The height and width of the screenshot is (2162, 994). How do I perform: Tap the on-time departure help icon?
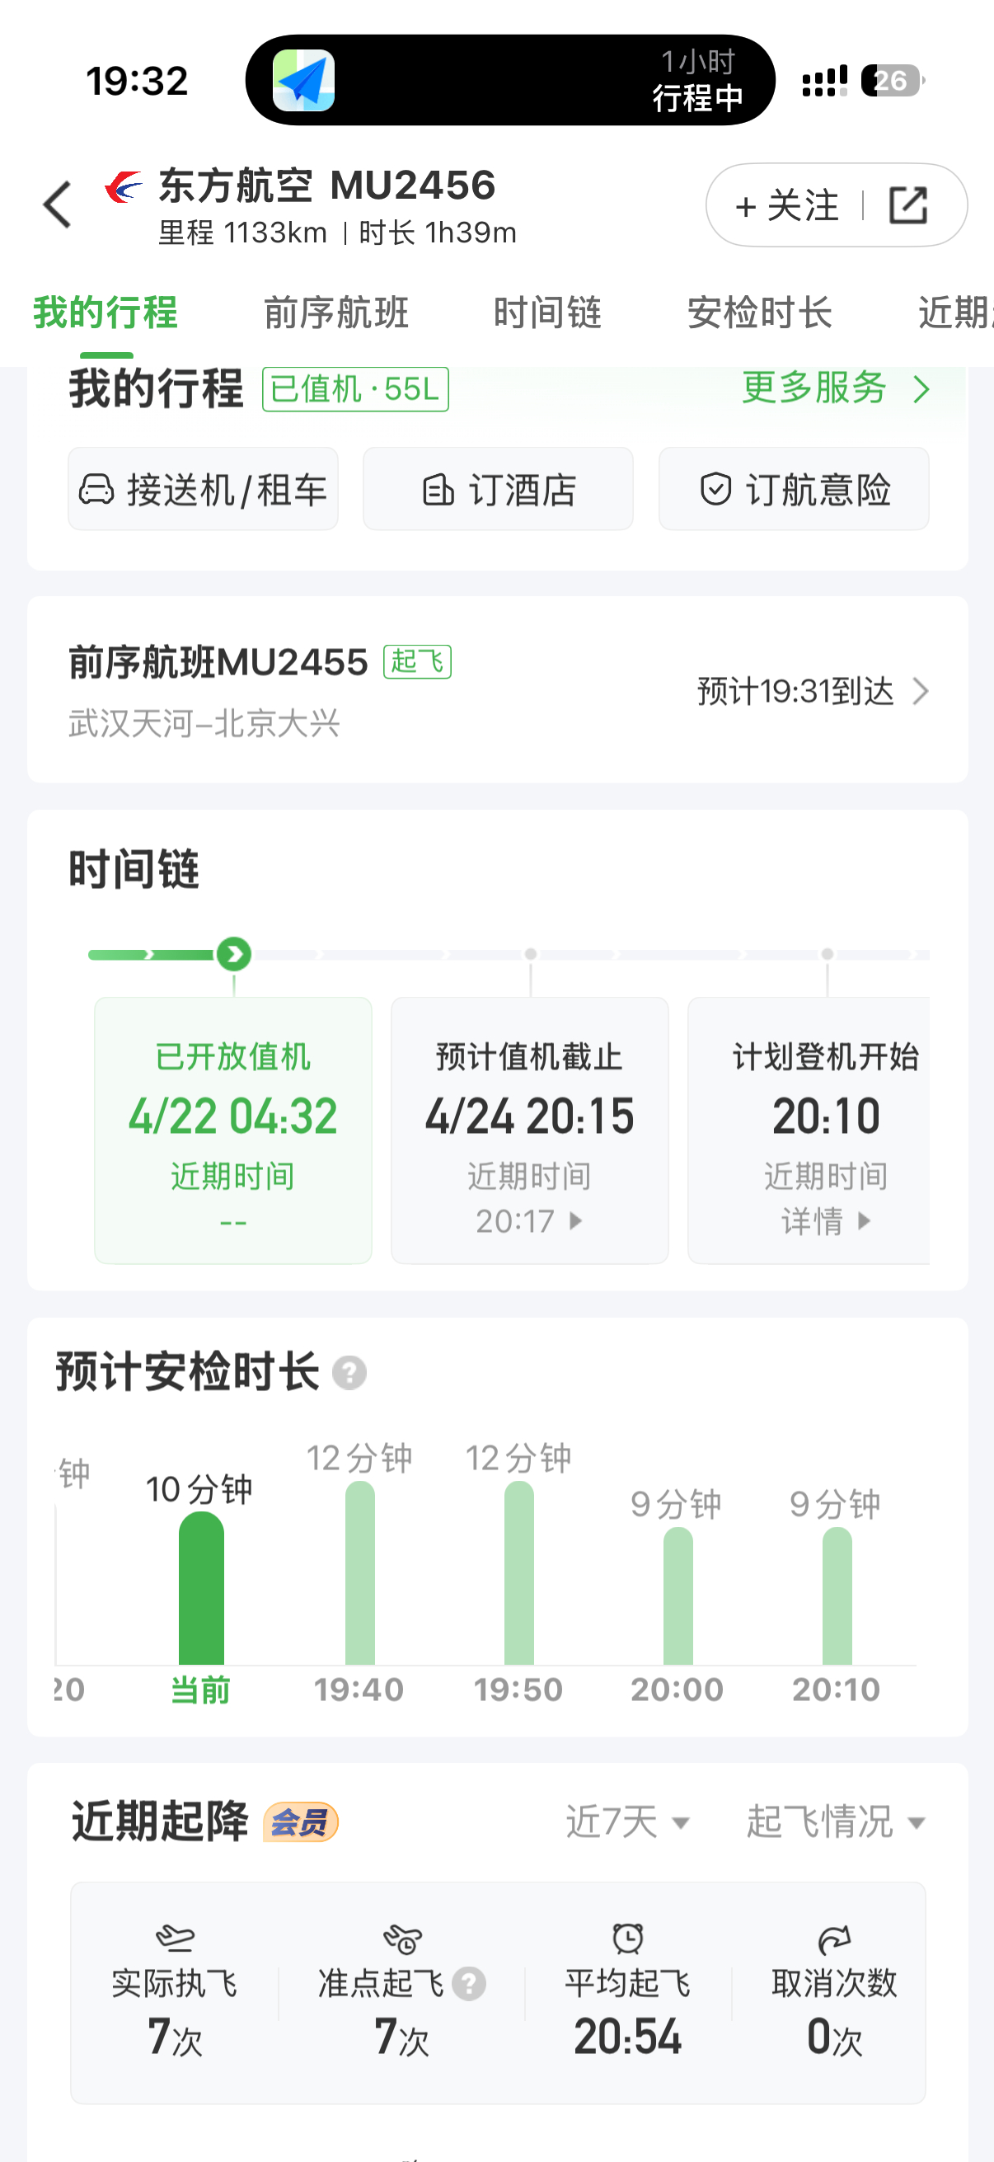click(x=469, y=1984)
